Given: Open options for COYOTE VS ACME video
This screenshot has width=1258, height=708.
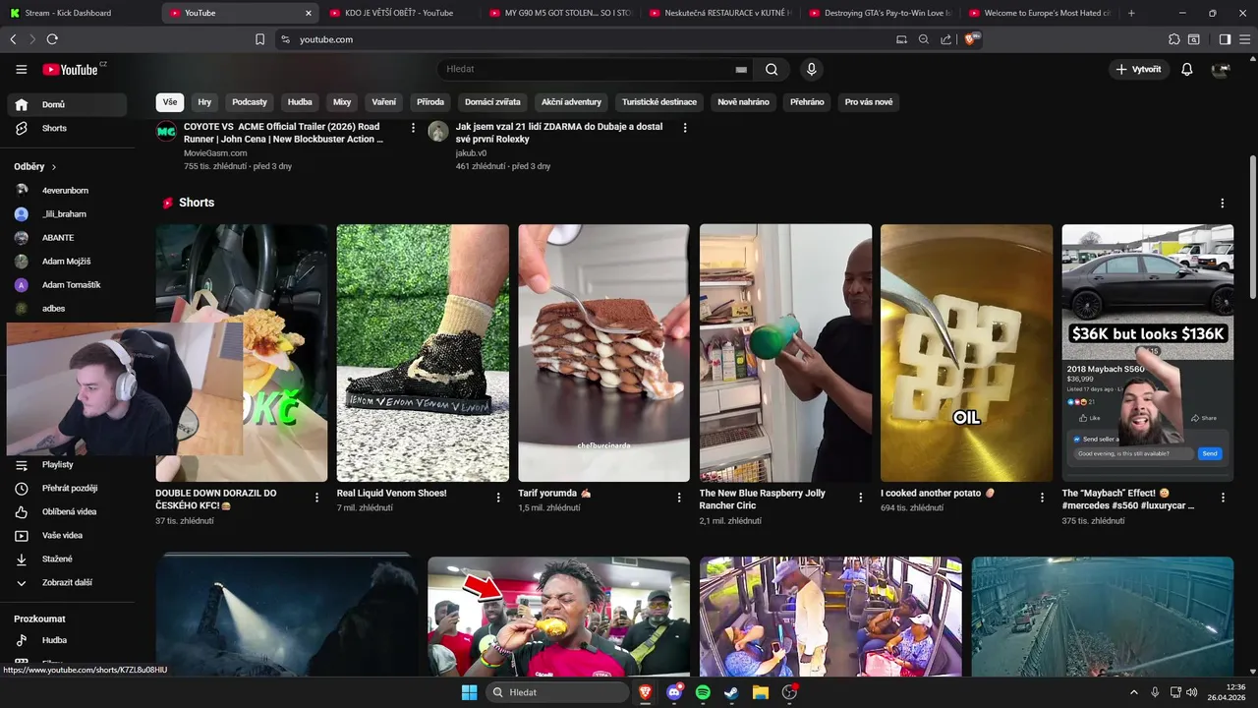Looking at the screenshot, I should pyautogui.click(x=414, y=128).
